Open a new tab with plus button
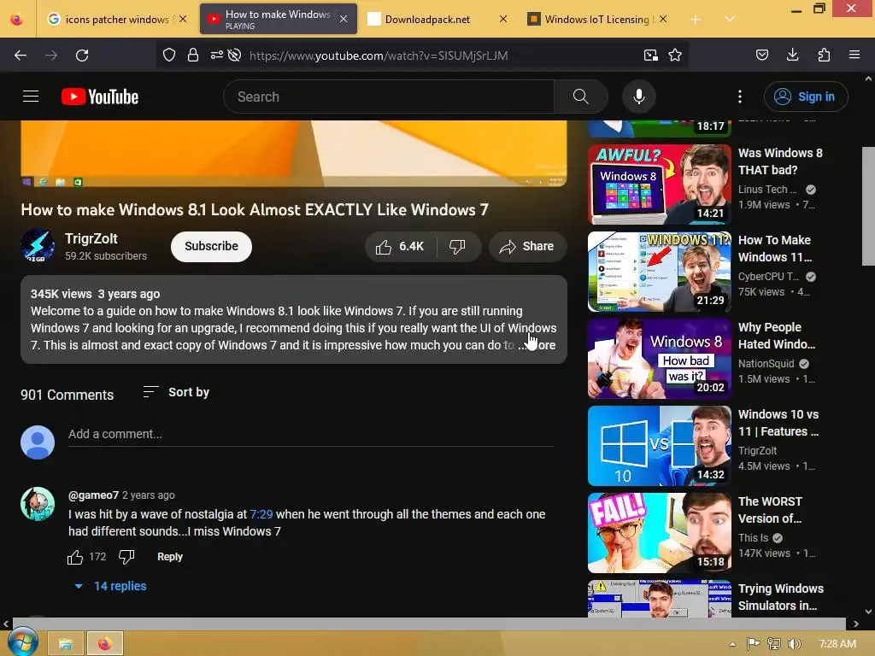This screenshot has width=875, height=656. click(696, 19)
